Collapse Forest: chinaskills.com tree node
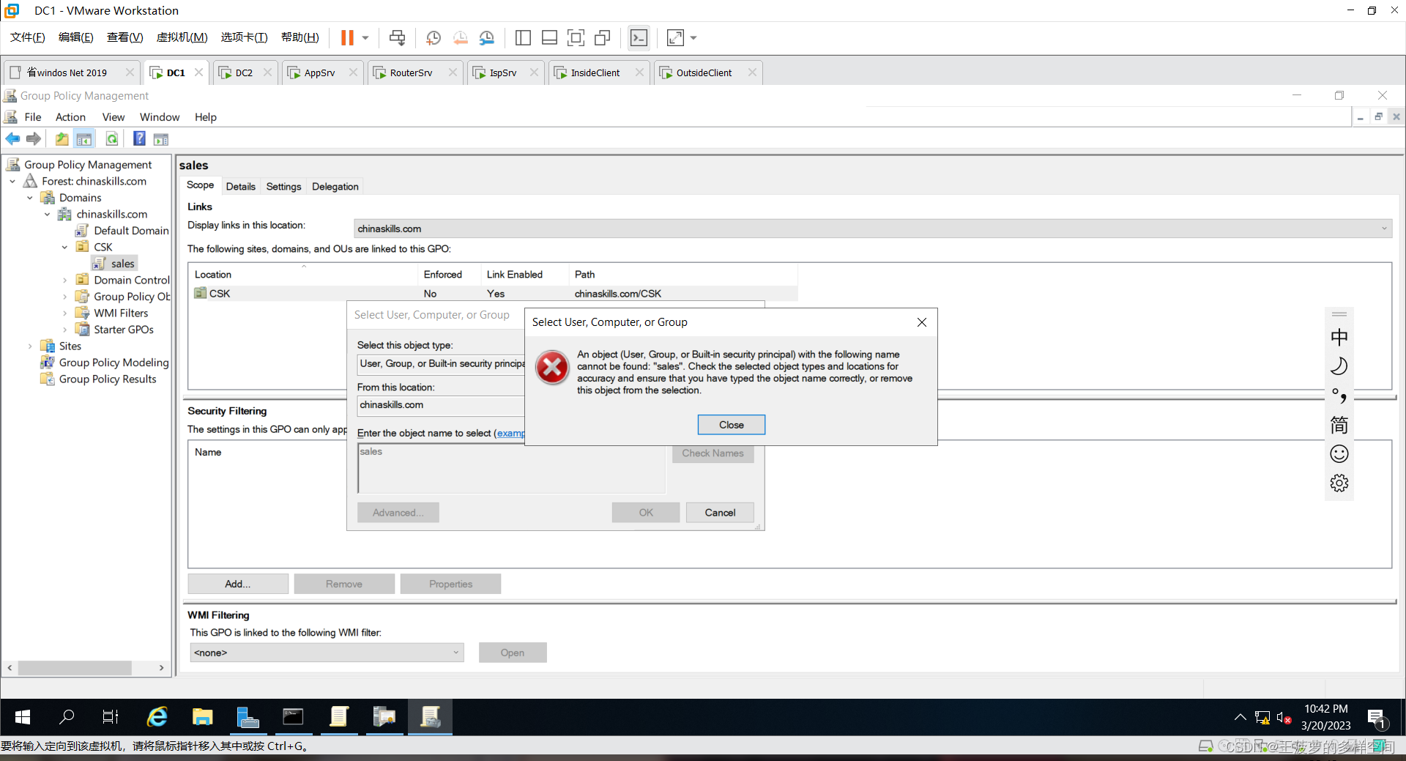The image size is (1406, 761). point(12,181)
